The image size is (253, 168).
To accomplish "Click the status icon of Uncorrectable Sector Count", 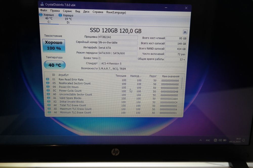I will pos(48,94).
